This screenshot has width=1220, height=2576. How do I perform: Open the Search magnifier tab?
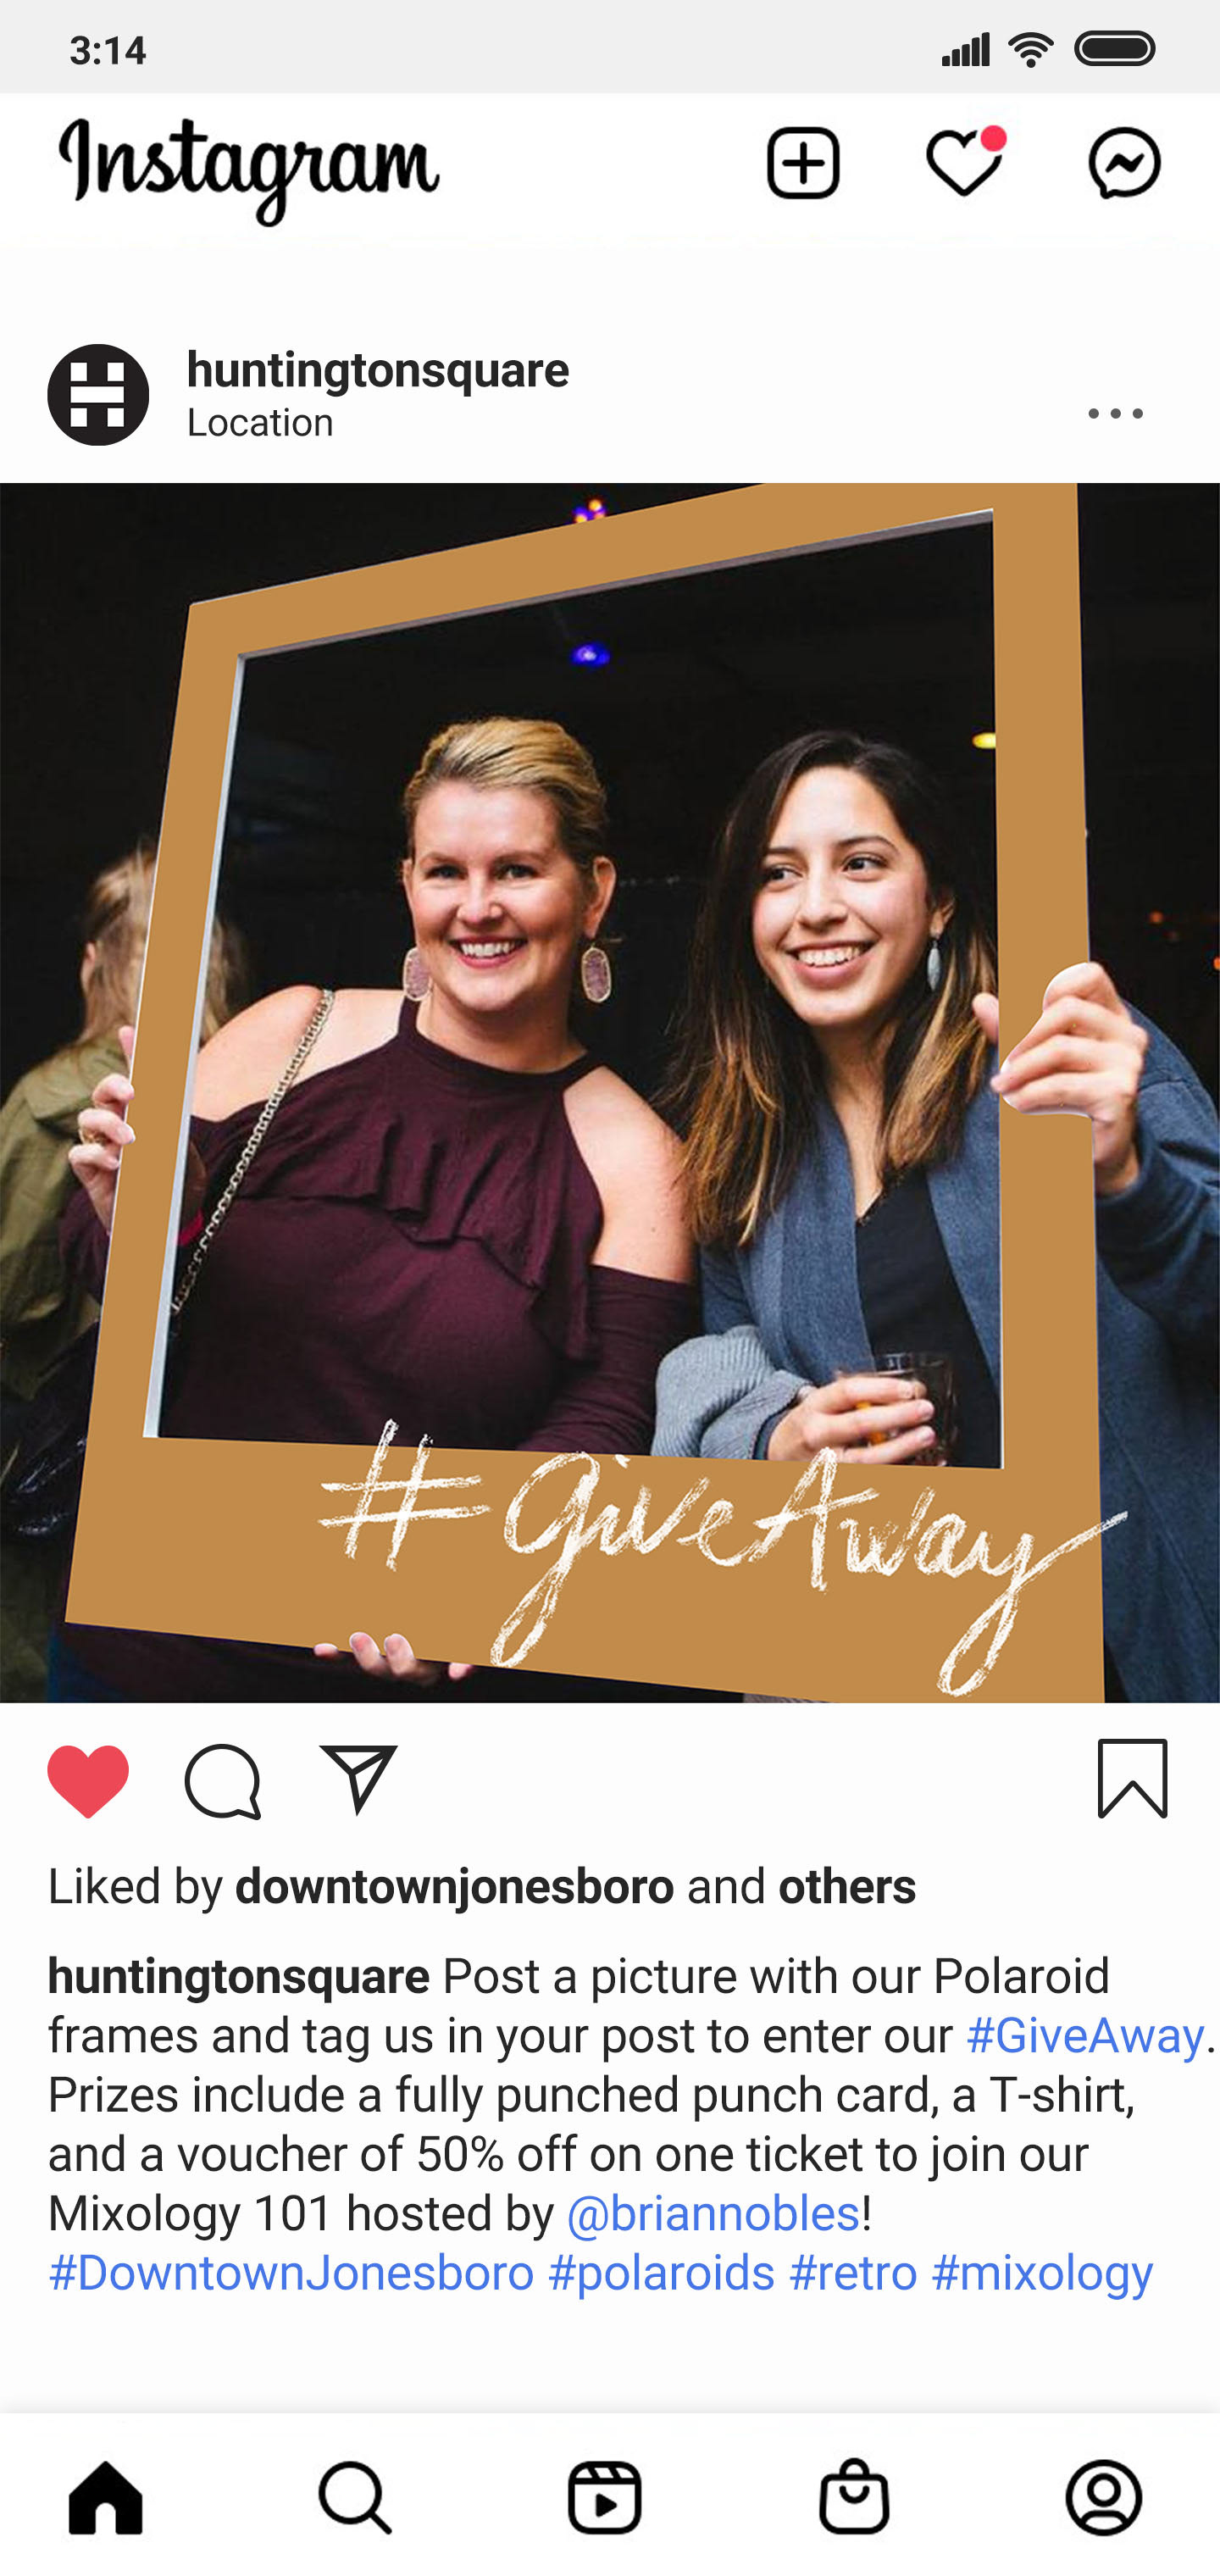(x=355, y=2497)
